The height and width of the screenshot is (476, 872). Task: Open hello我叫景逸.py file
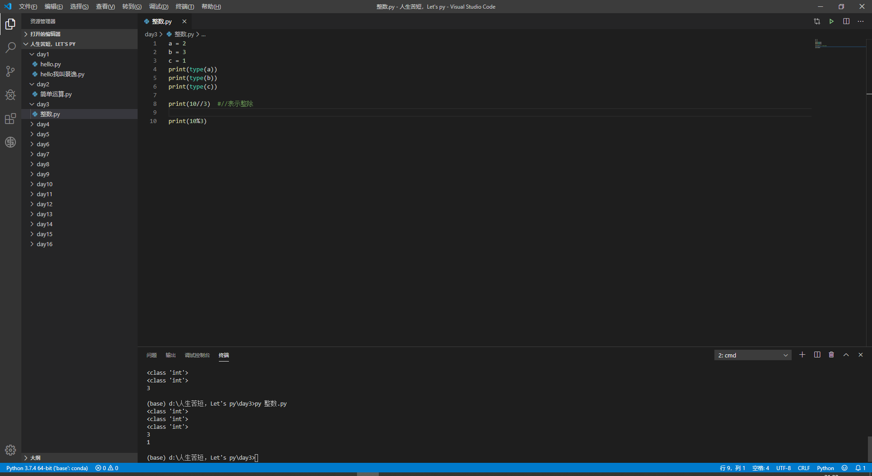[62, 74]
